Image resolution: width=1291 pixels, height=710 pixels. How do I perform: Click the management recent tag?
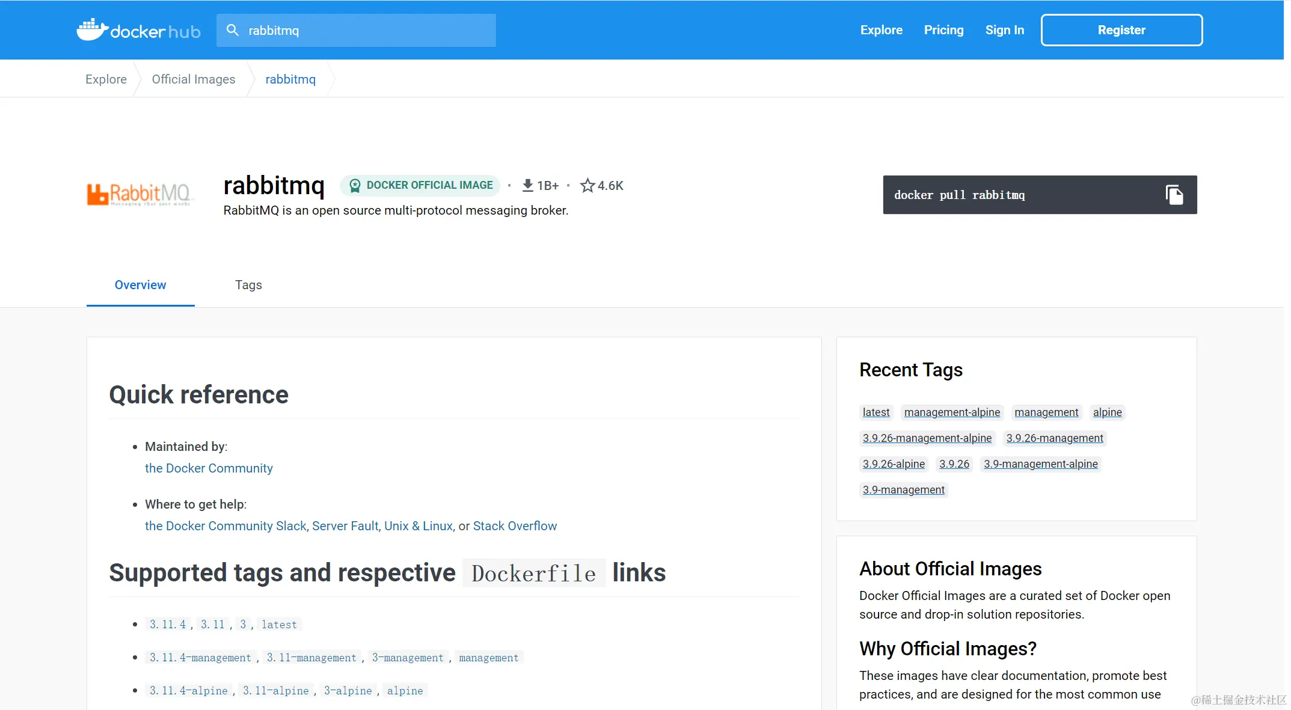[x=1046, y=412]
